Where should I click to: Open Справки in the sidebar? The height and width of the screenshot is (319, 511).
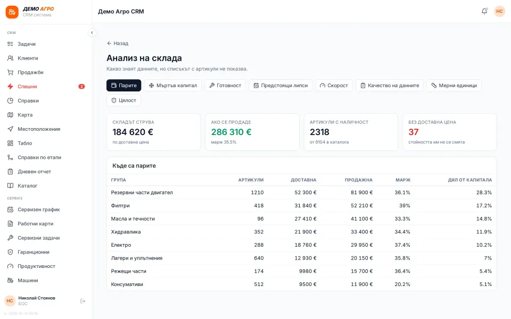coord(46,100)
